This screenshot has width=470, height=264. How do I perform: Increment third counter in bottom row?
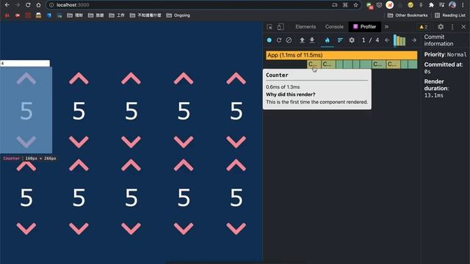131,165
